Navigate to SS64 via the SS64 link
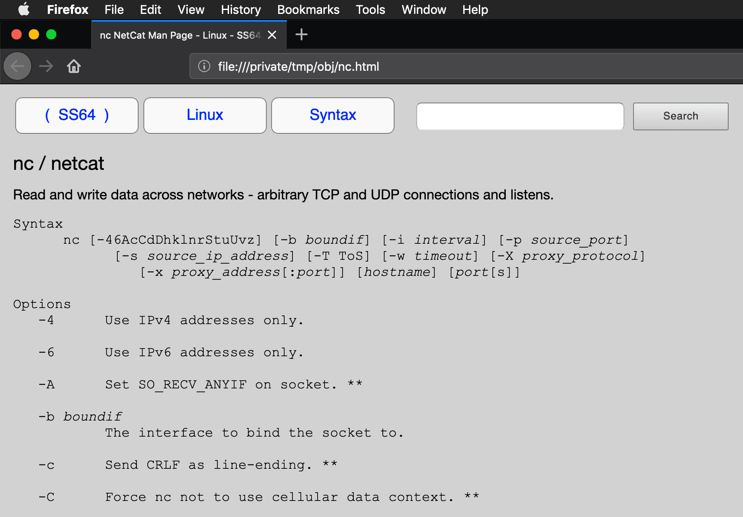 click(x=76, y=115)
